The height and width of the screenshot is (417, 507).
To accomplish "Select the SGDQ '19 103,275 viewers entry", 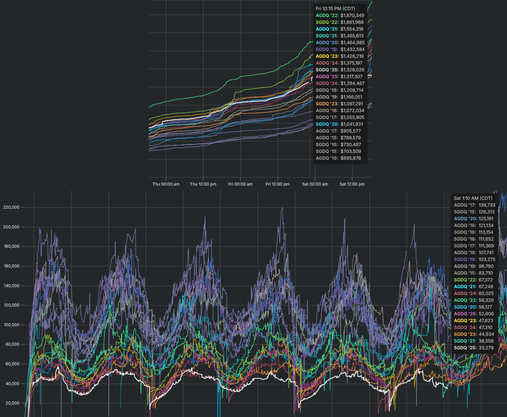I will [475, 259].
